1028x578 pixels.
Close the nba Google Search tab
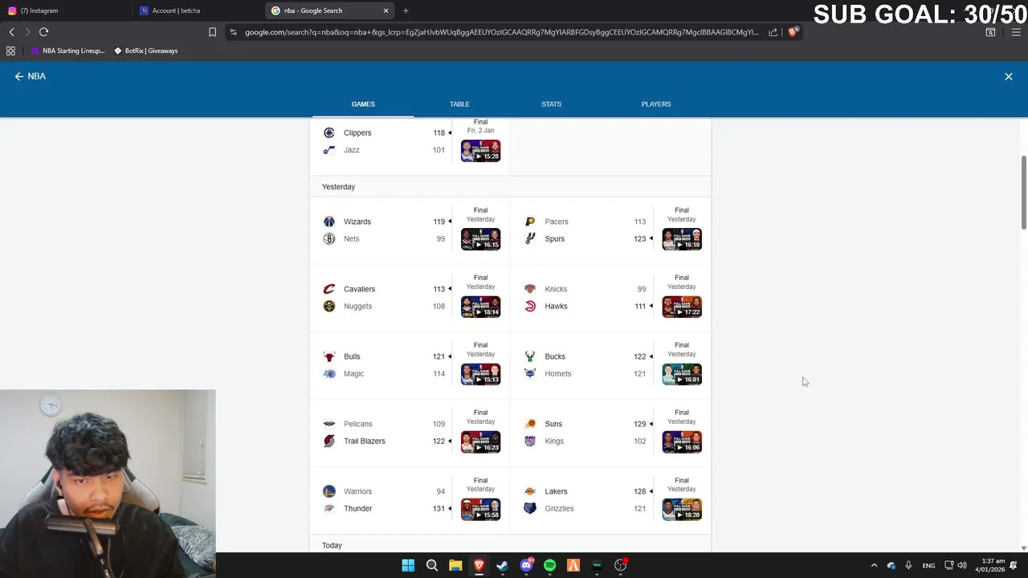pyautogui.click(x=385, y=10)
